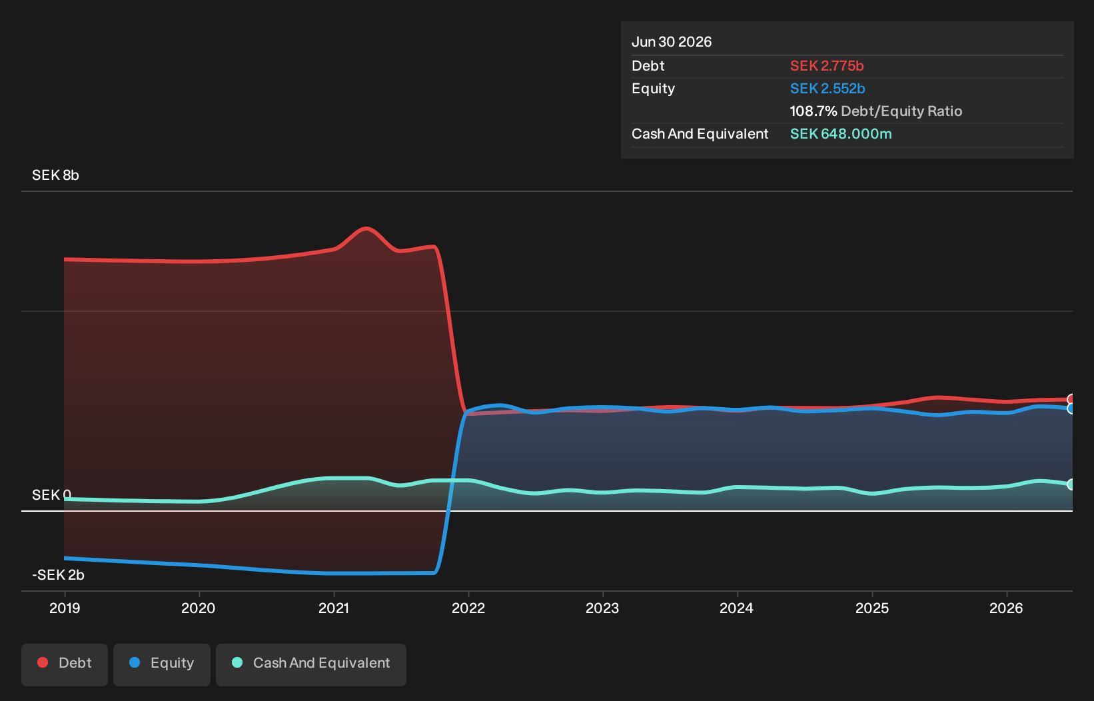Click the Cash And Equivalent tooltip label

click(700, 134)
